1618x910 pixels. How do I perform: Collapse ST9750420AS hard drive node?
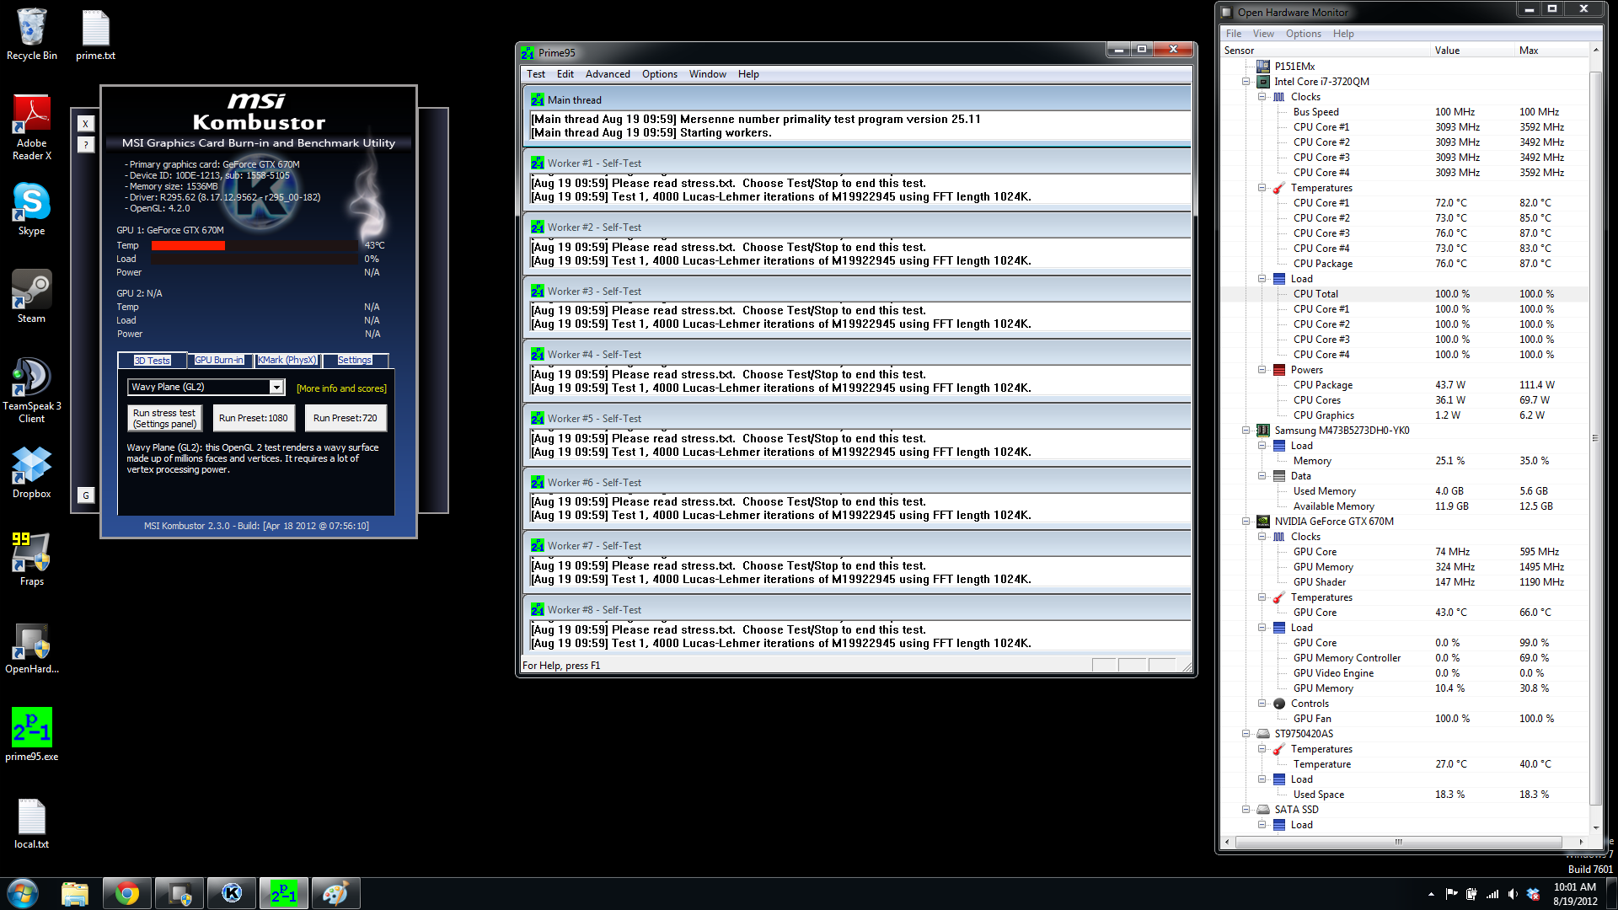point(1246,734)
